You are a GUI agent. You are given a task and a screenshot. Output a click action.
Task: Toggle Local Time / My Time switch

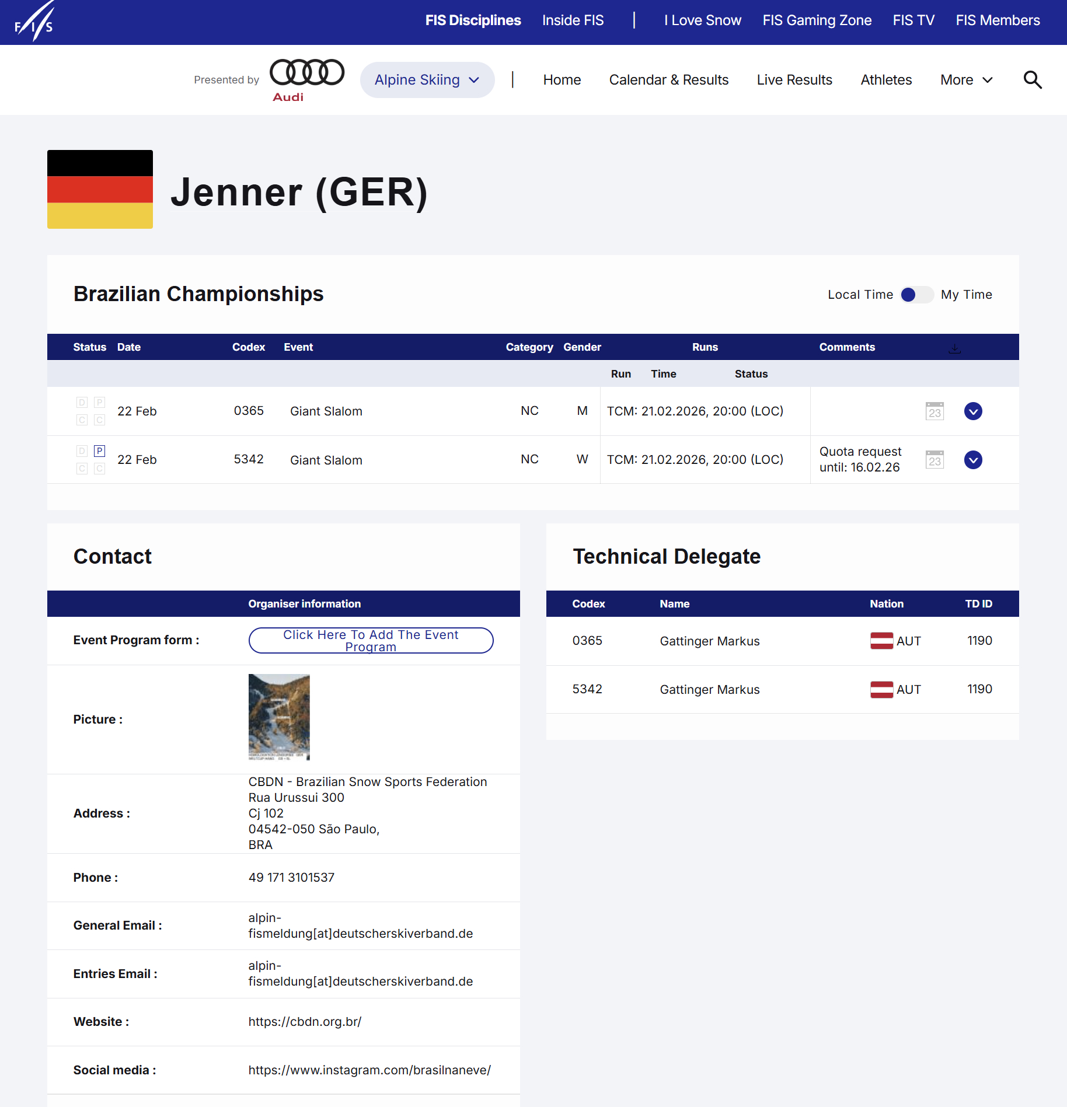click(x=916, y=295)
